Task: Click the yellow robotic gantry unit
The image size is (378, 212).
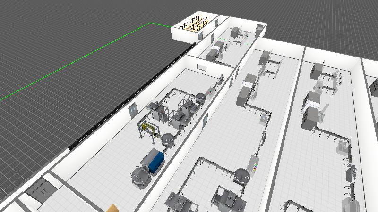Action: tap(148, 128)
